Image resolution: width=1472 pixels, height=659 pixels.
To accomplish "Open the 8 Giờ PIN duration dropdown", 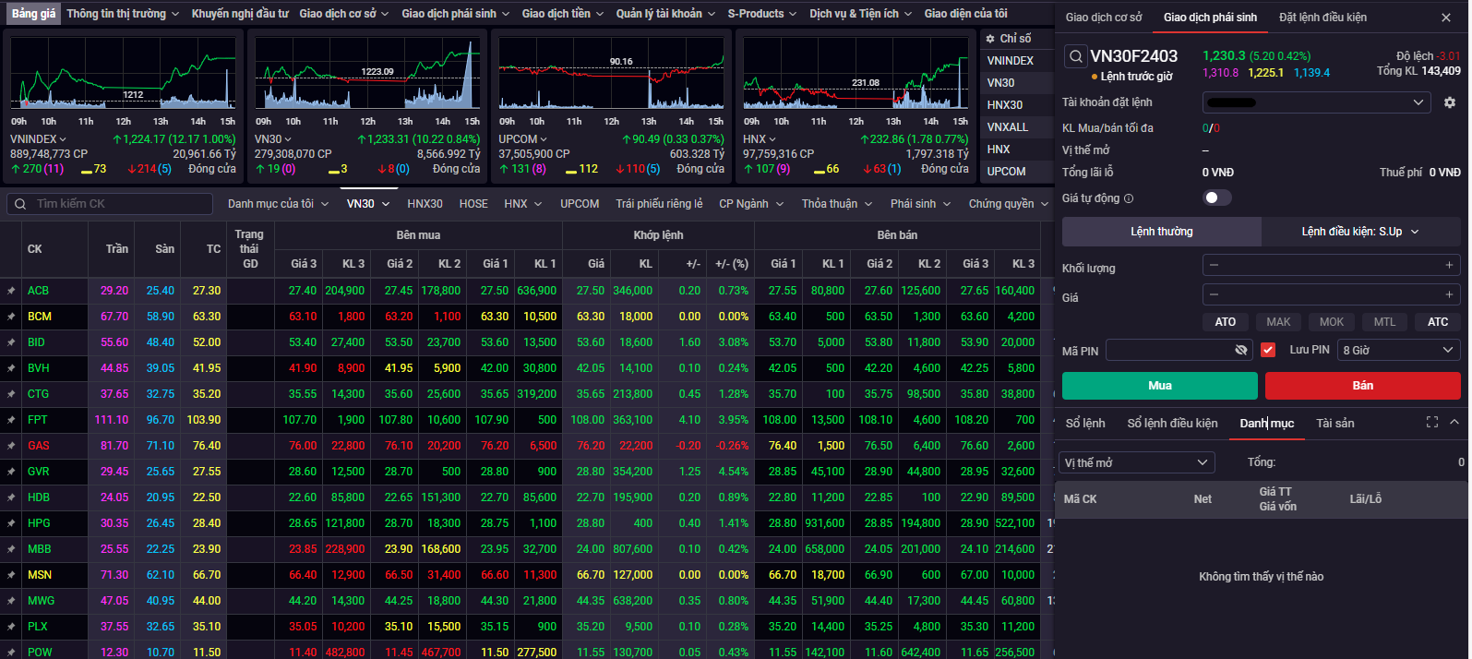I will [1398, 350].
